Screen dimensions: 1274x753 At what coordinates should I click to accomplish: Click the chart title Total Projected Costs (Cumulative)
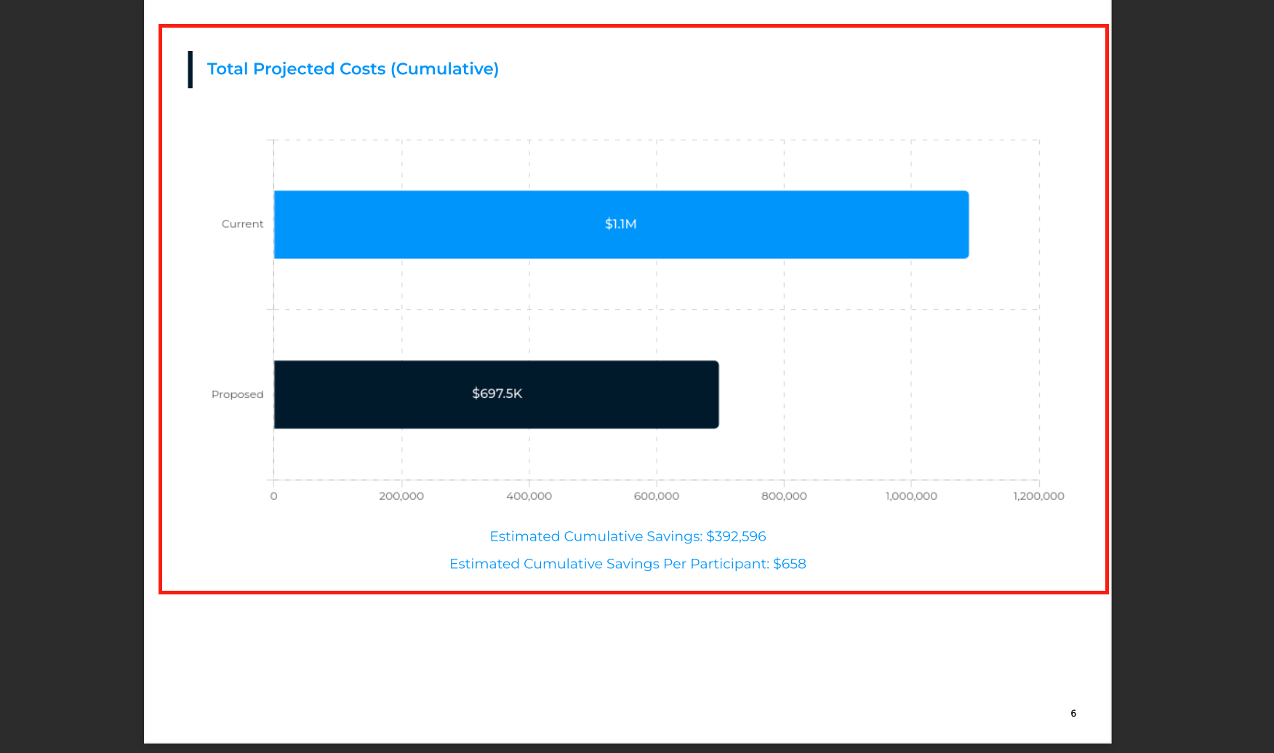[353, 69]
